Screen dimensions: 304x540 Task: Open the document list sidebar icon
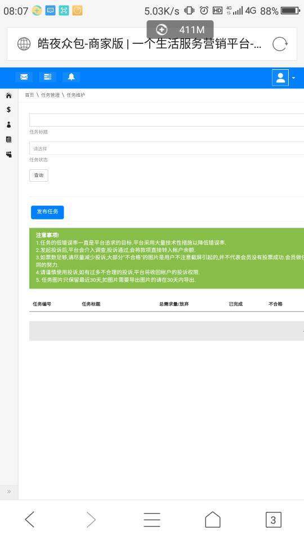8,139
